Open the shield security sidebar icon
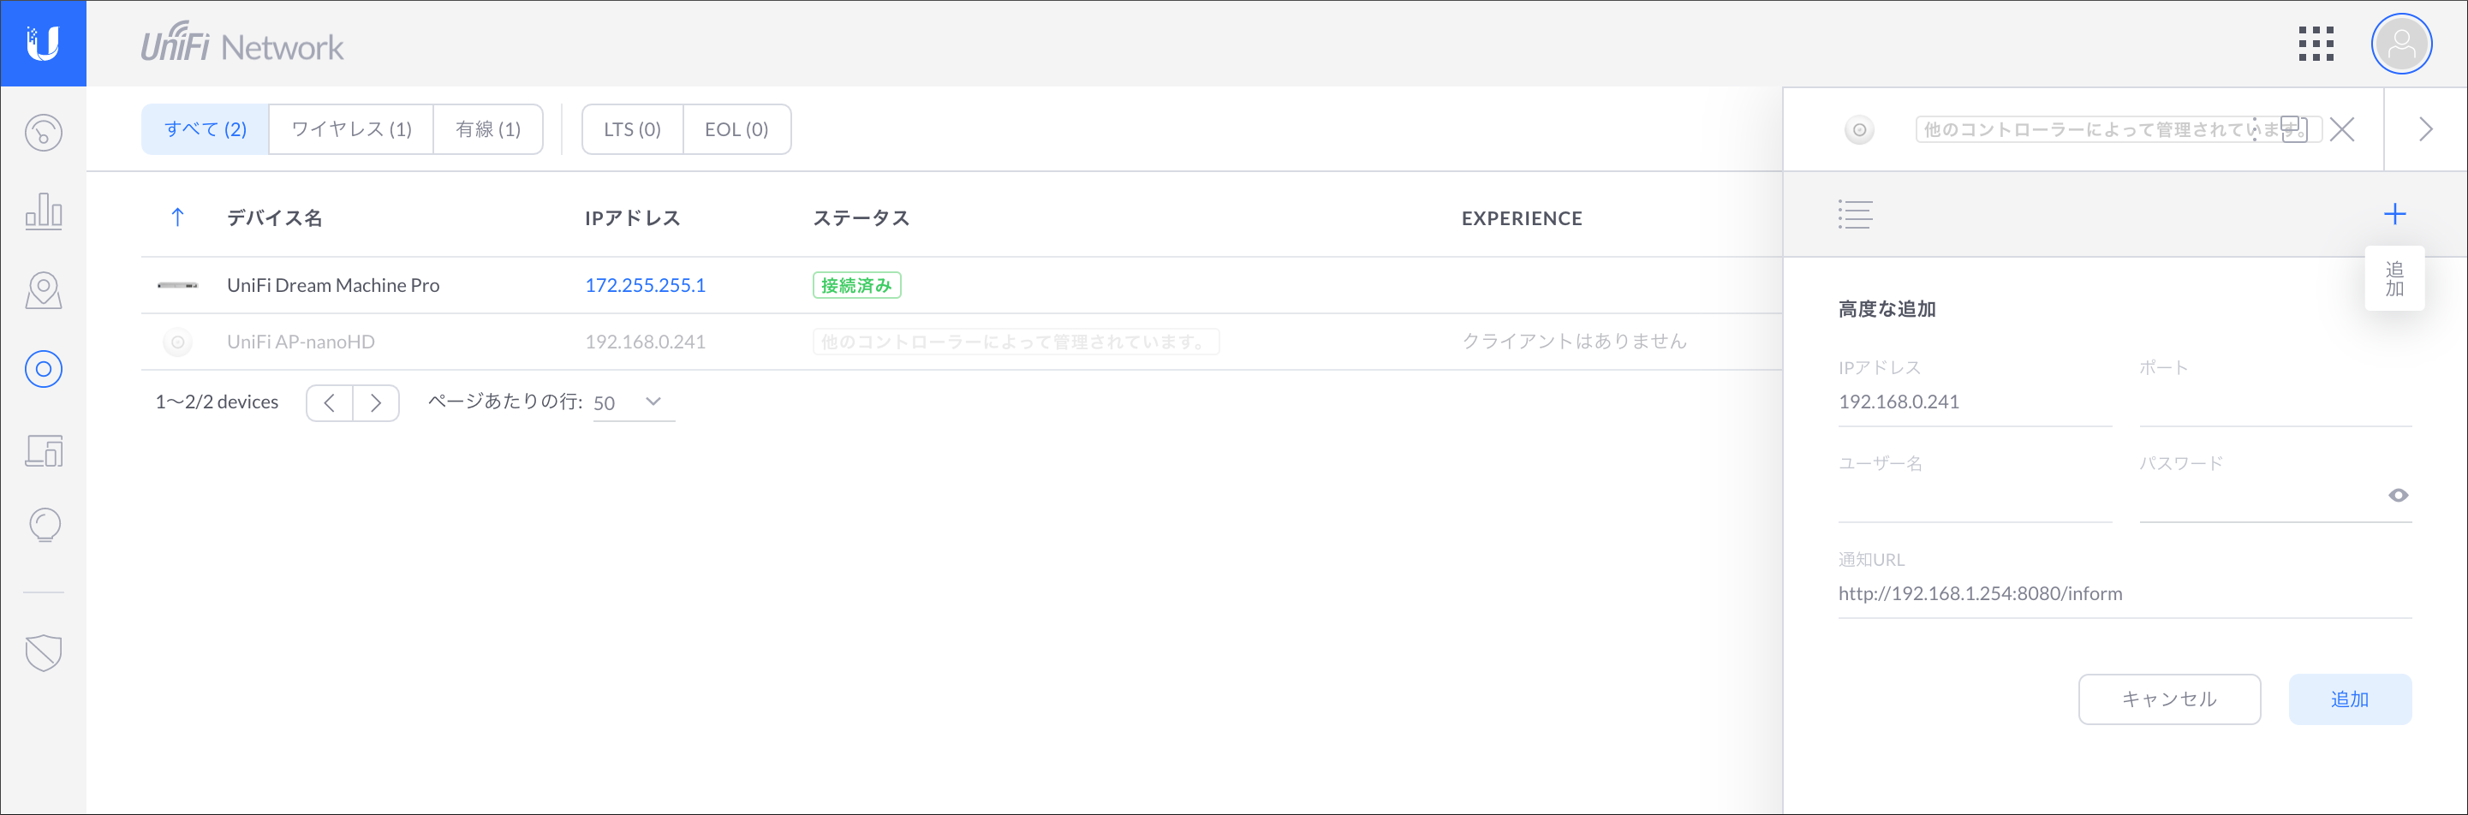 [x=43, y=653]
